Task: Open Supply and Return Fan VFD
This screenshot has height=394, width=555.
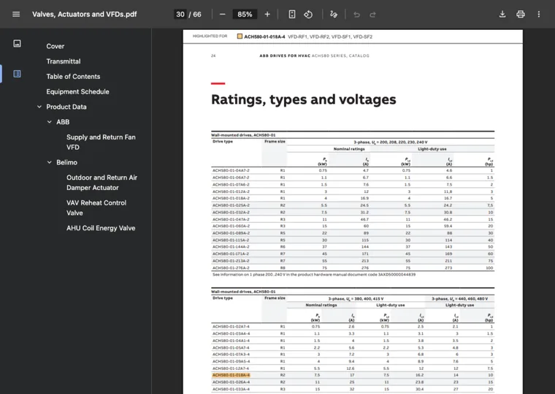Action: 101,142
